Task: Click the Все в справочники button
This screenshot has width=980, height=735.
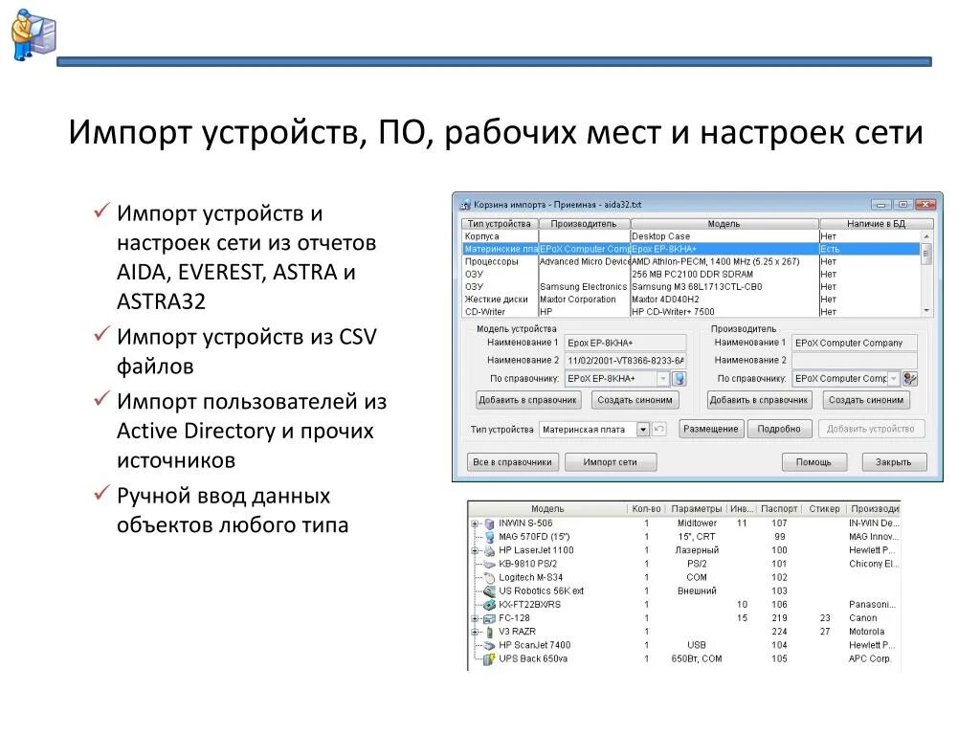Action: click(513, 462)
